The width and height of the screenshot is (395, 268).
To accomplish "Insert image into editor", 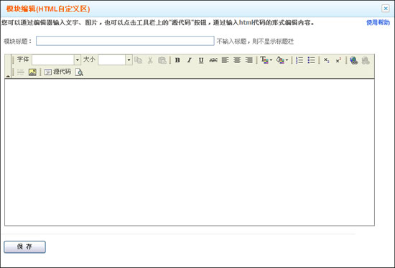I will (32, 72).
